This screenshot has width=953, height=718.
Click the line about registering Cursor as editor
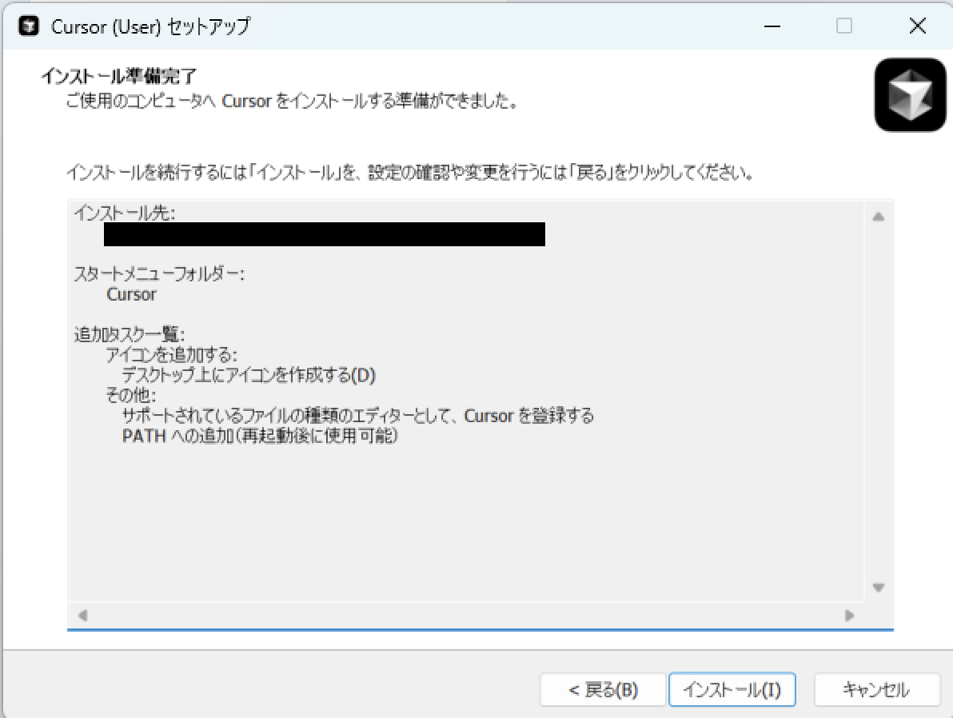(358, 416)
